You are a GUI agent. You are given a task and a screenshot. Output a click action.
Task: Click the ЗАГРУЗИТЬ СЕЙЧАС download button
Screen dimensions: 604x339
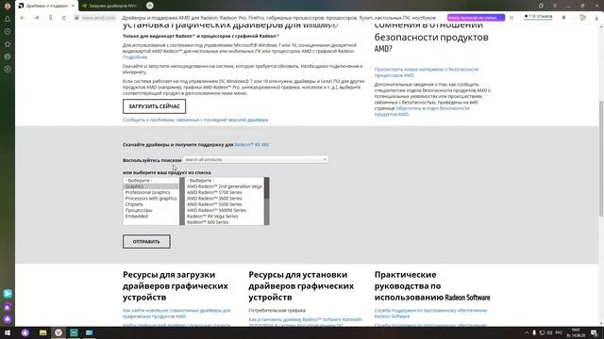tap(154, 106)
